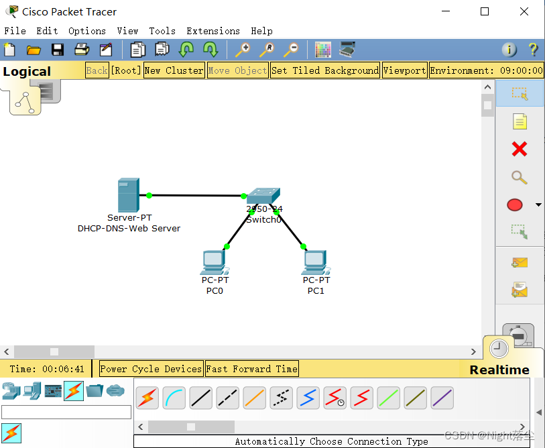Viewport: 545px width, 448px height.
Task: Pick the automatic connection lightning cable
Action: click(147, 398)
